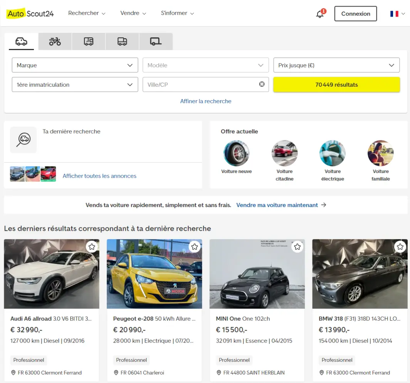Click the price € 13 990,-
The height and width of the screenshot is (383, 410).
click(x=334, y=330)
